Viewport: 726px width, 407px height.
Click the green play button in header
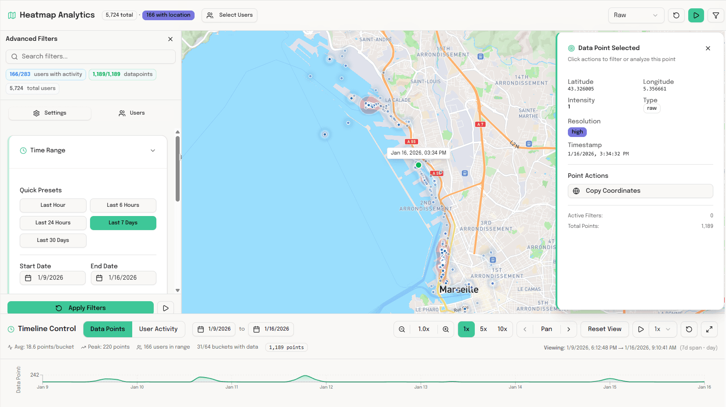(696, 15)
